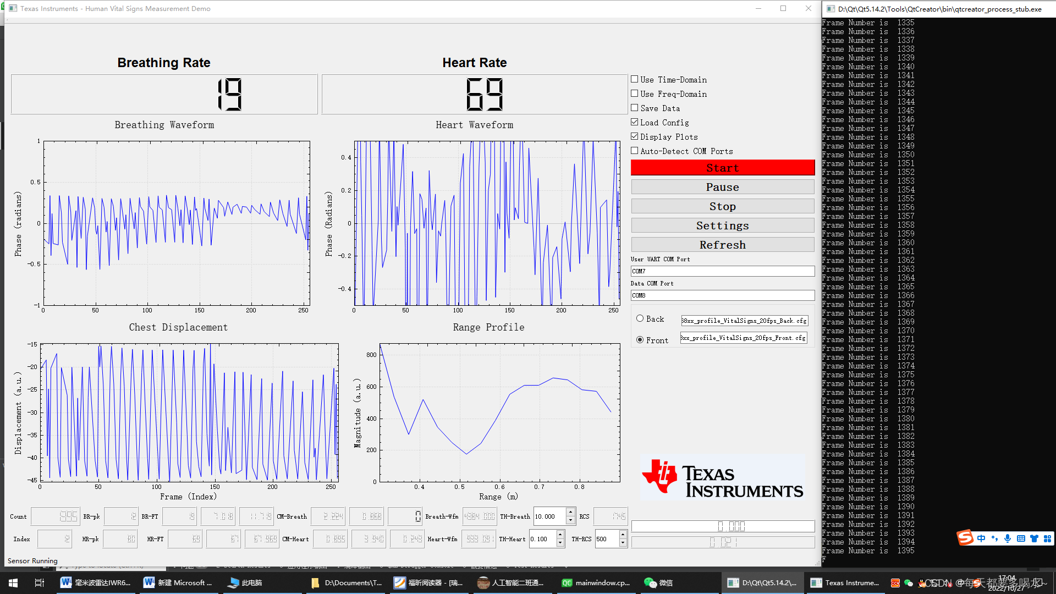1056x594 pixels.
Task: Click the Sogou input method icon
Action: (x=965, y=538)
